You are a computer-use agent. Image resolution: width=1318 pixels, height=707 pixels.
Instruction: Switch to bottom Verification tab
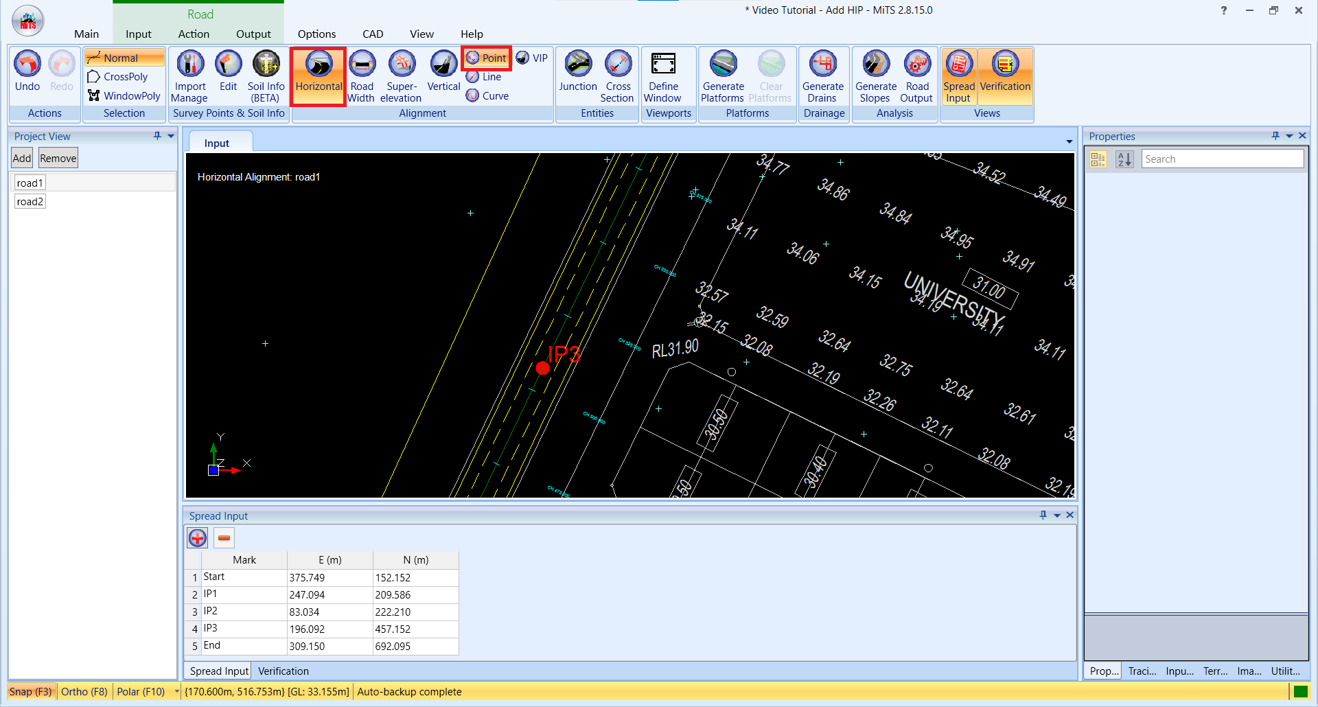284,671
